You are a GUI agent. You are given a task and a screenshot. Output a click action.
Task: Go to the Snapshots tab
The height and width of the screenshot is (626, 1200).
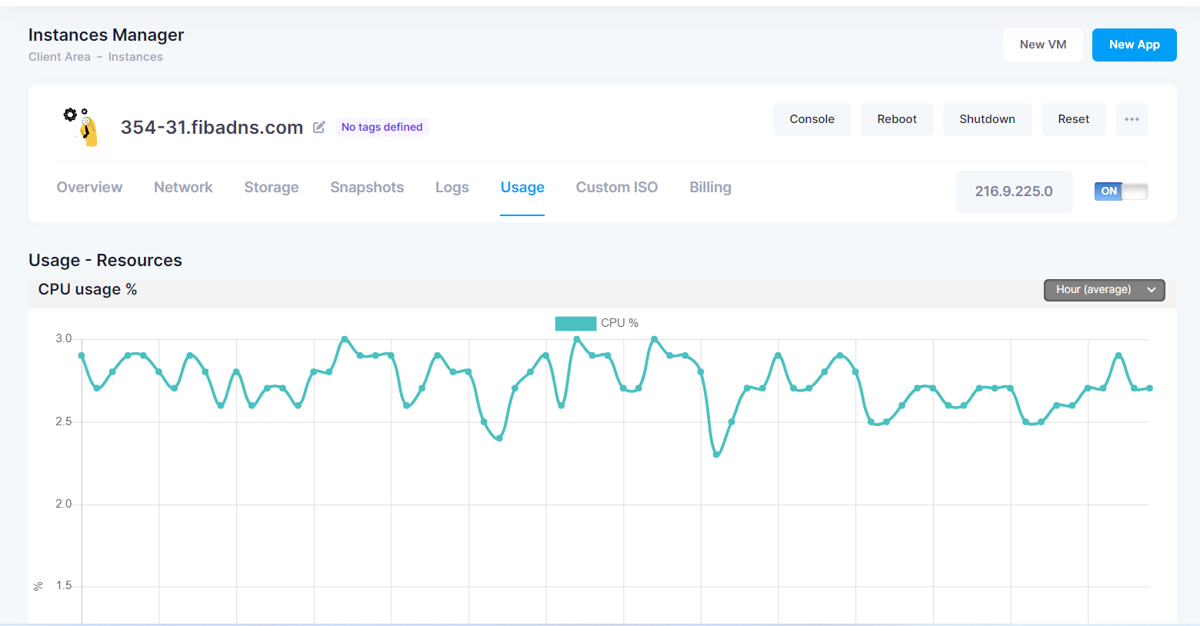click(367, 187)
